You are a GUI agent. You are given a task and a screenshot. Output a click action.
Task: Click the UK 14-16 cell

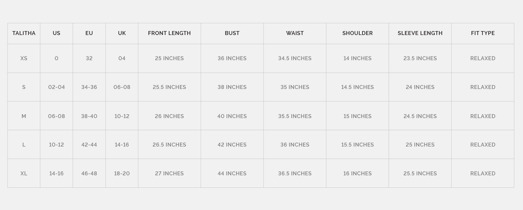[x=122, y=145]
